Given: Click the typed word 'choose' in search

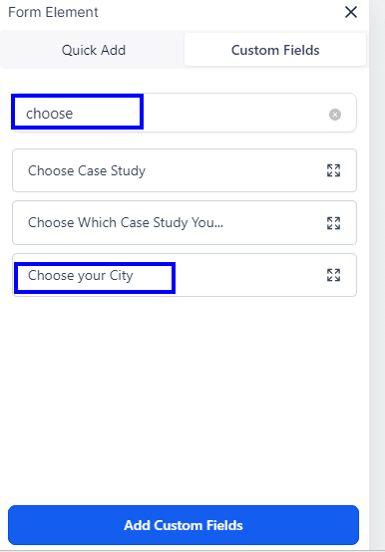Looking at the screenshot, I should 49,114.
